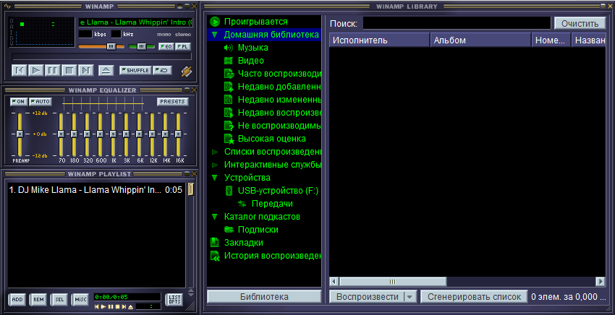Open playlist SEL menu button
The width and height of the screenshot is (615, 315).
pyautogui.click(x=59, y=300)
